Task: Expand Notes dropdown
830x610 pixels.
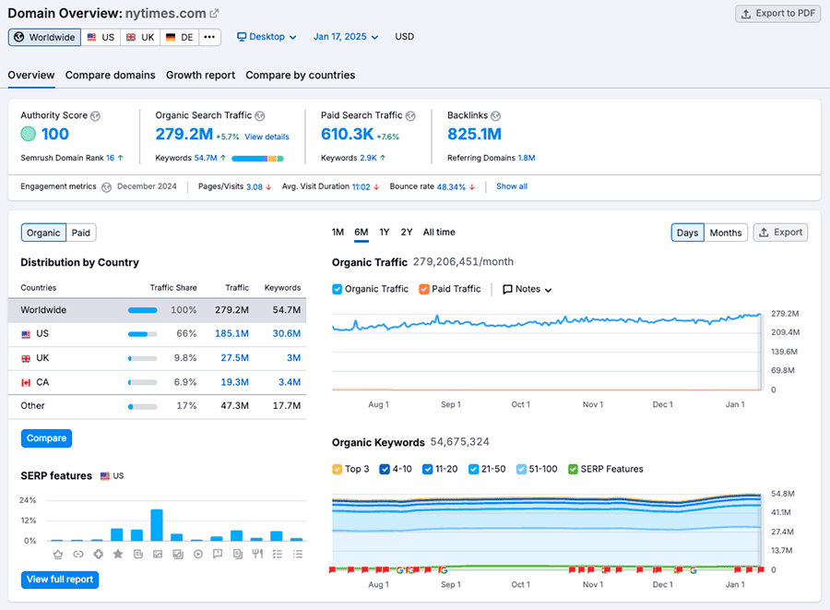Action: point(528,289)
